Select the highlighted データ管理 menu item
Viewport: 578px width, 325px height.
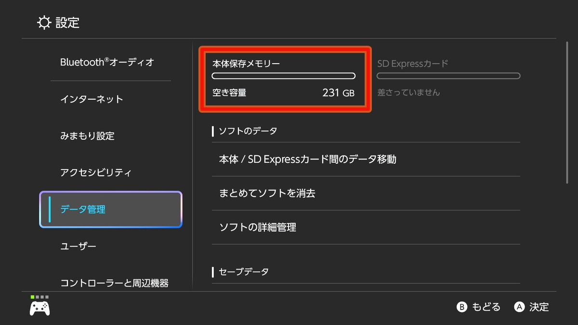[111, 209]
